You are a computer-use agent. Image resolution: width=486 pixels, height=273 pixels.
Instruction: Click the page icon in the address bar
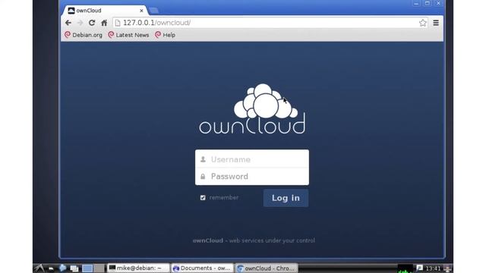(x=118, y=23)
